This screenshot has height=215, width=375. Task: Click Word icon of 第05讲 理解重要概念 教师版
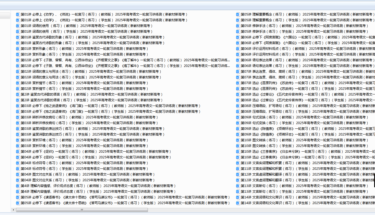point(238,14)
